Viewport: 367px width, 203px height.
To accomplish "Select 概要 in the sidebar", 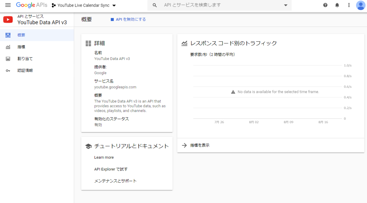I will click(37, 35).
